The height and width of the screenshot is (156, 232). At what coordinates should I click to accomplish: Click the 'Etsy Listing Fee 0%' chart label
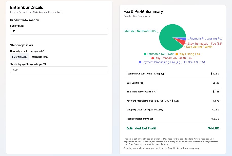199,47
